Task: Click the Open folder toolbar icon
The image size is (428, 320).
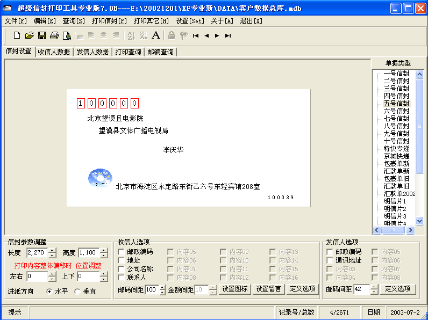Action: pyautogui.click(x=29, y=36)
